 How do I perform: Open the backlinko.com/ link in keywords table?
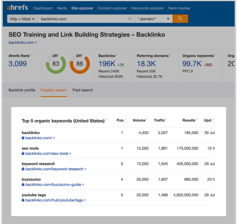click(39, 138)
